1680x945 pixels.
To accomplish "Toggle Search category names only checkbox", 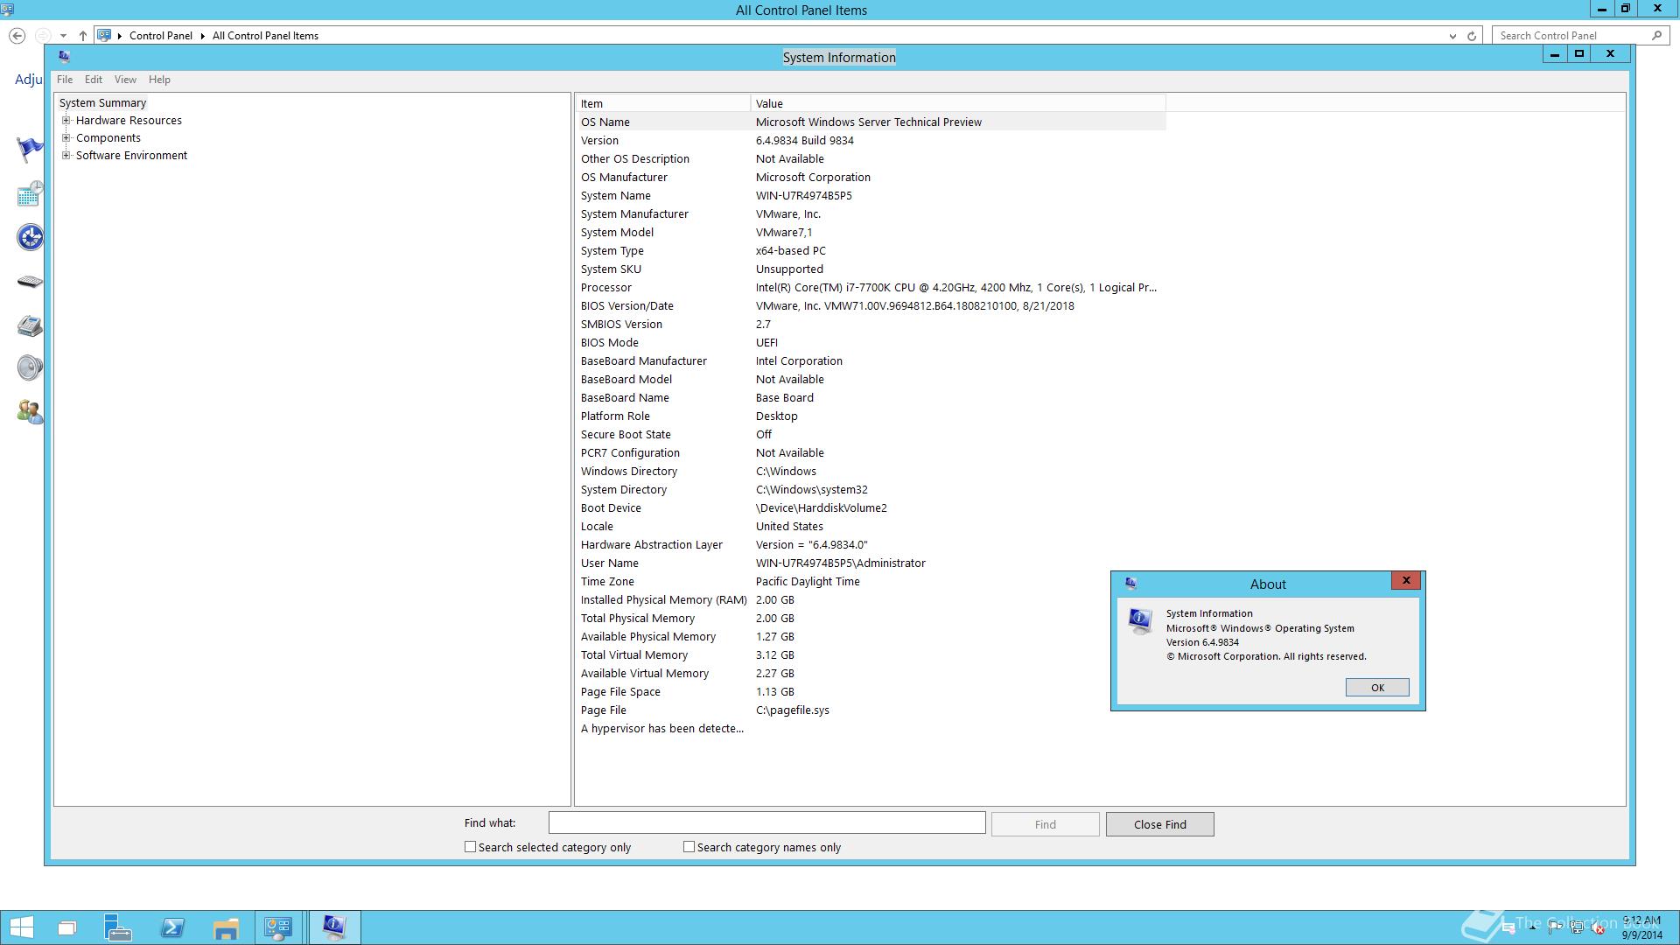I will (x=689, y=847).
